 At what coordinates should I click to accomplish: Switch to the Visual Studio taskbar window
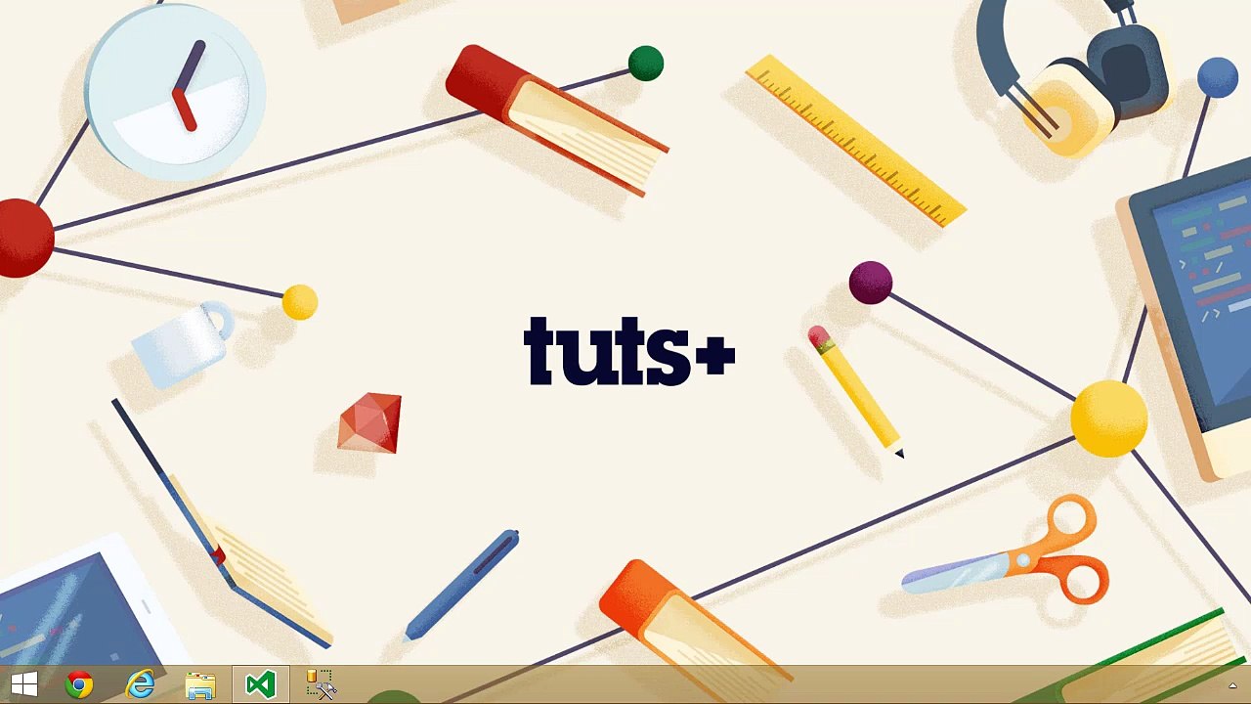pos(260,684)
